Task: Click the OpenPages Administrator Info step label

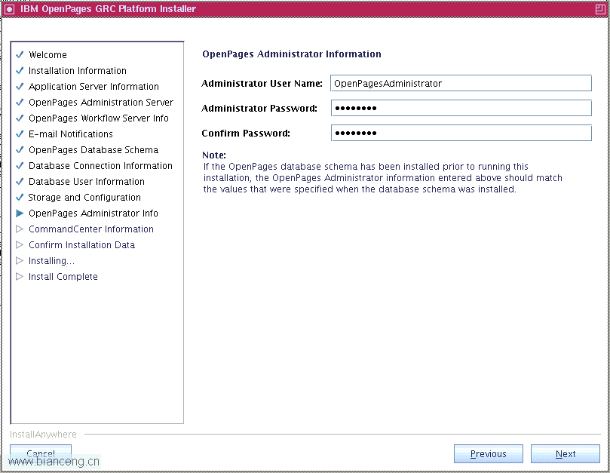Action: click(93, 213)
